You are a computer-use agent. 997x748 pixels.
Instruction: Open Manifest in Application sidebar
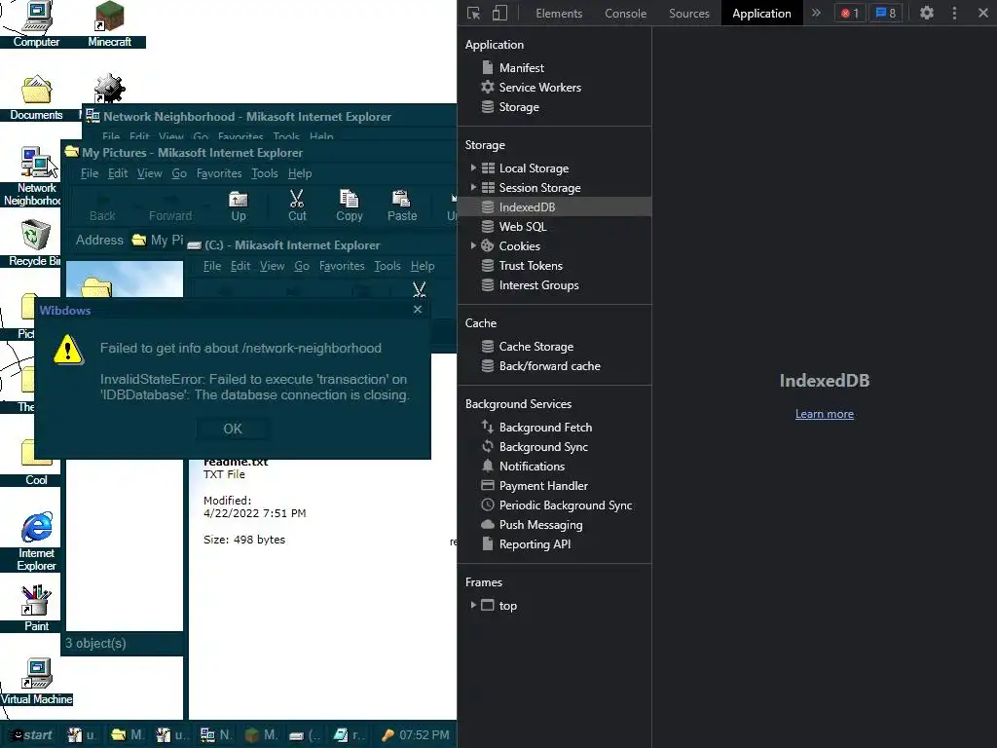click(522, 67)
